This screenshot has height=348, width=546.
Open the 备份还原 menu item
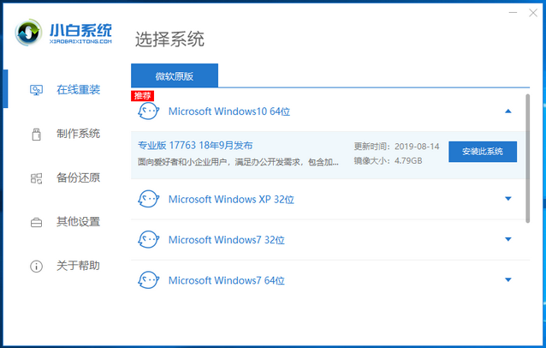(x=79, y=177)
